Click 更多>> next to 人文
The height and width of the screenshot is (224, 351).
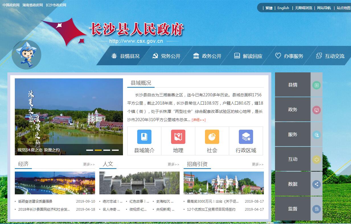173,164
